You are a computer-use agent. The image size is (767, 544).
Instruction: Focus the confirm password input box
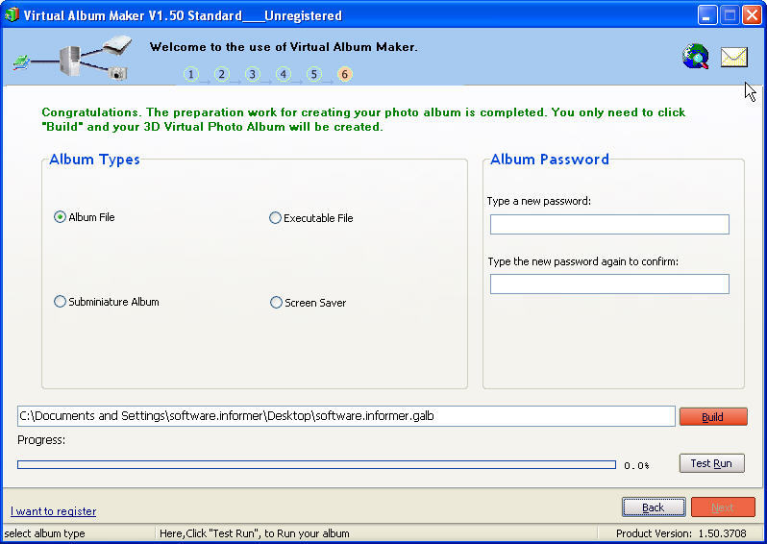(609, 284)
